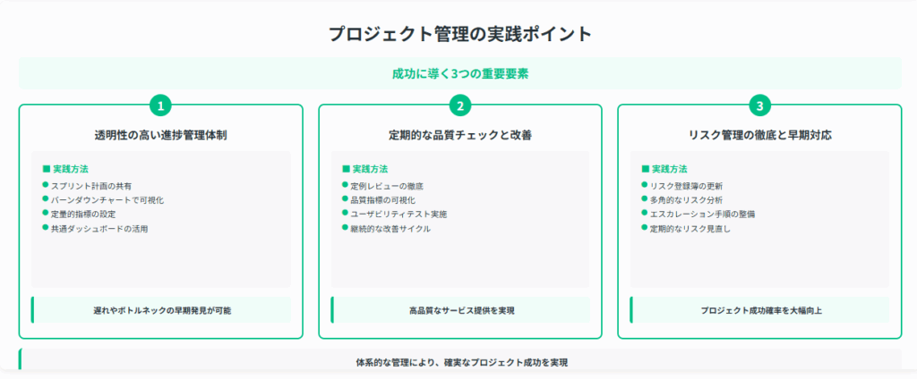The width and height of the screenshot is (917, 379).
Task: Click the banner 成功に導く3つの重要要素
Action: click(460, 73)
